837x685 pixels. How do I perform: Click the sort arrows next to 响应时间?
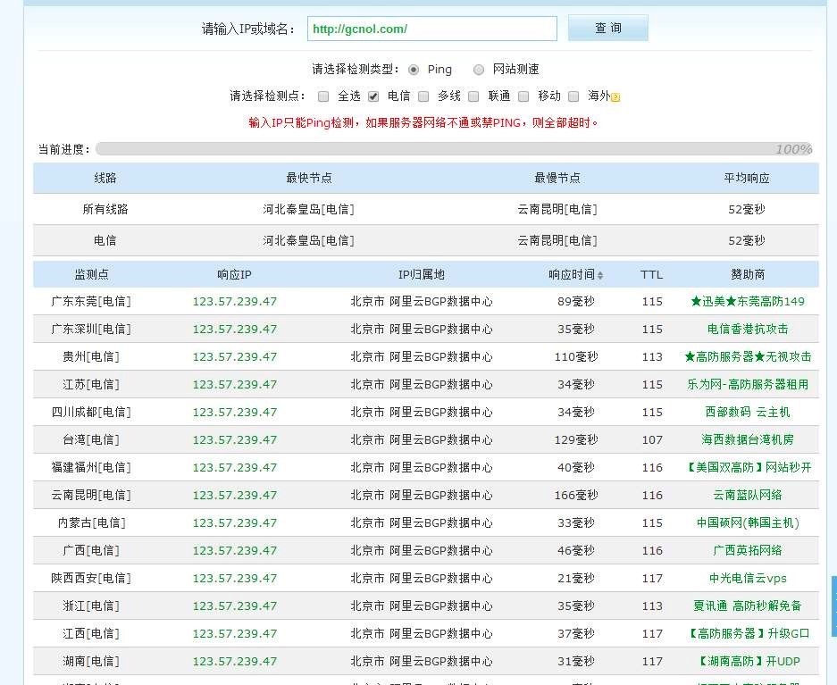(600, 275)
